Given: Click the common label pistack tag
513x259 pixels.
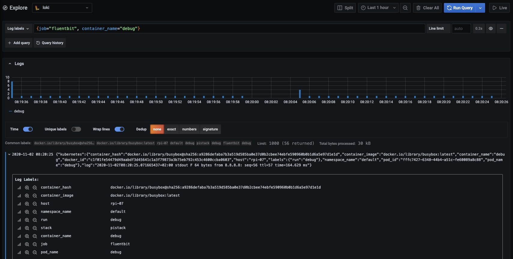Looking at the screenshot, I should pyautogui.click(x=203, y=143).
